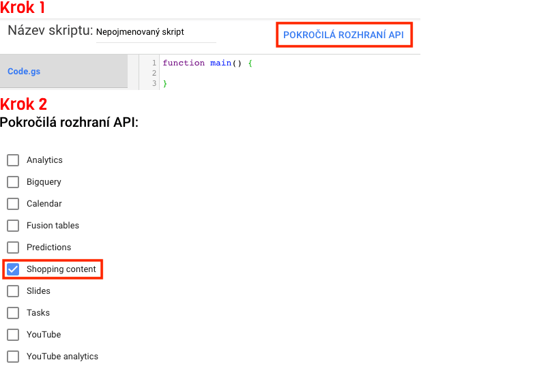Click the script name field 'Nepojmenovaný skript'
546x375 pixels.
pos(156,32)
